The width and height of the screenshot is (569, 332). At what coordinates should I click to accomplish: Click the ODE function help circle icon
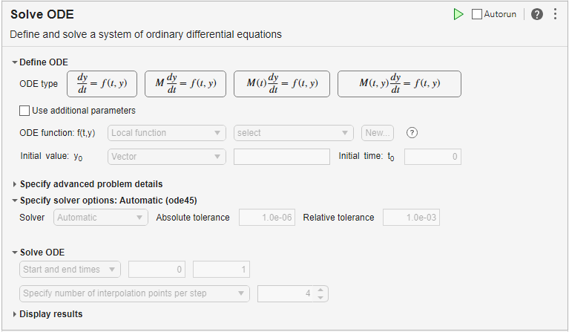coord(412,133)
